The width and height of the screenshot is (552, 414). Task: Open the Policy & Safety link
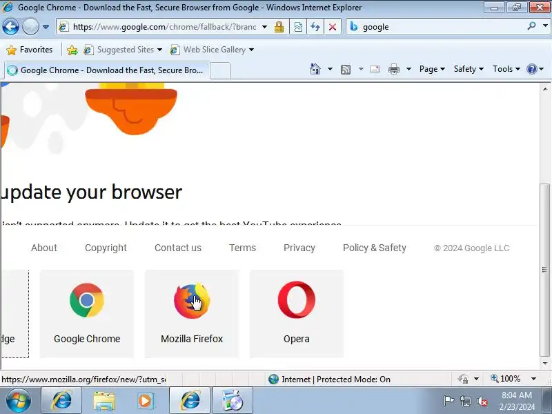point(374,248)
